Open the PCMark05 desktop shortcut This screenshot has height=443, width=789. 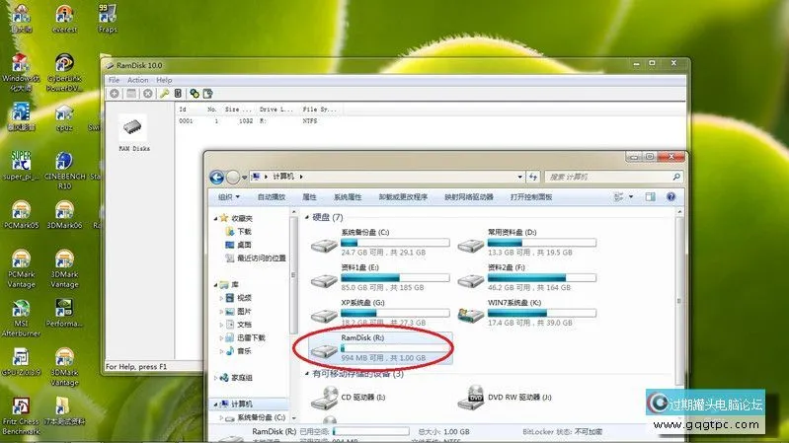(21, 215)
